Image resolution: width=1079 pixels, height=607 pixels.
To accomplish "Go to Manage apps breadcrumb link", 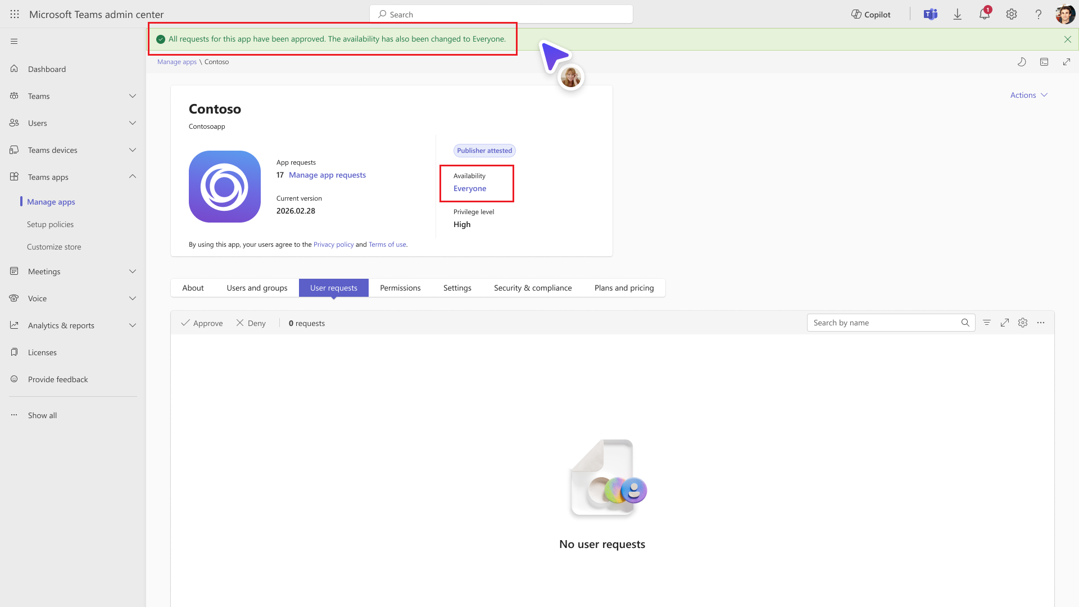I will pyautogui.click(x=177, y=62).
